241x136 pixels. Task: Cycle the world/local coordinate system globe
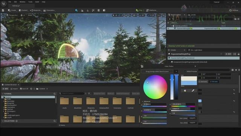[126, 15]
